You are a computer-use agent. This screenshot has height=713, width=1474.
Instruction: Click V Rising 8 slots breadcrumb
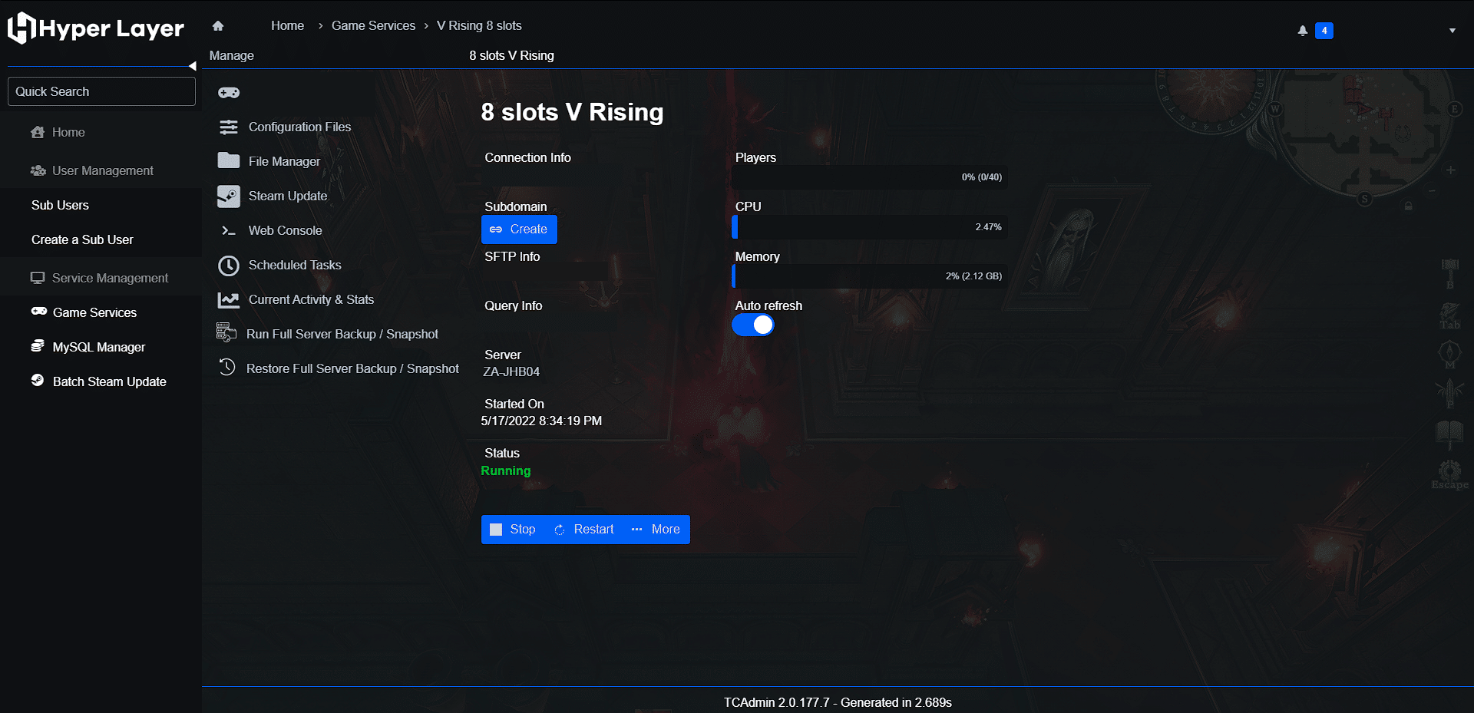click(x=479, y=25)
